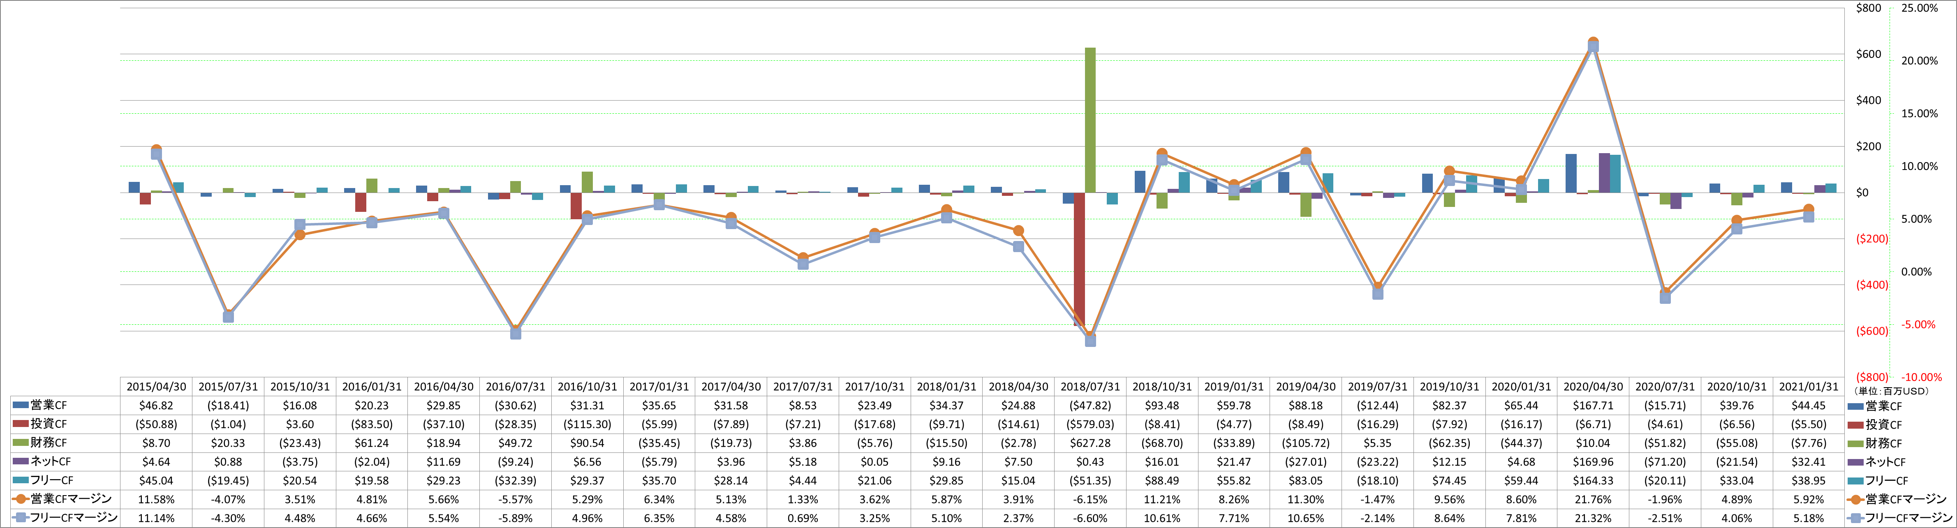Click the blue 営業CF swatch in left table header

point(21,405)
